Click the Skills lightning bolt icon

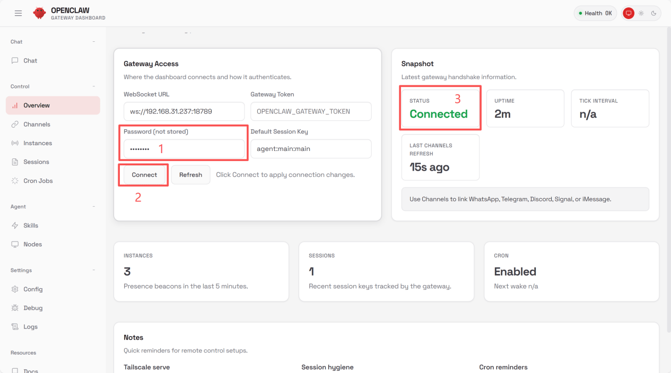pos(15,226)
